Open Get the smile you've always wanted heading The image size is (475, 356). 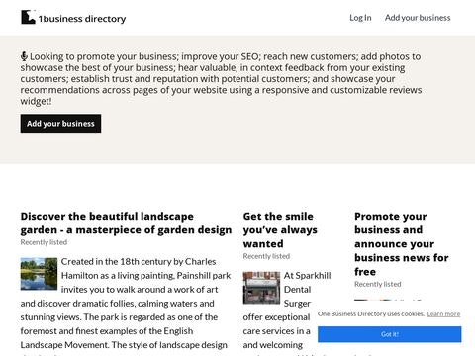[280, 229]
